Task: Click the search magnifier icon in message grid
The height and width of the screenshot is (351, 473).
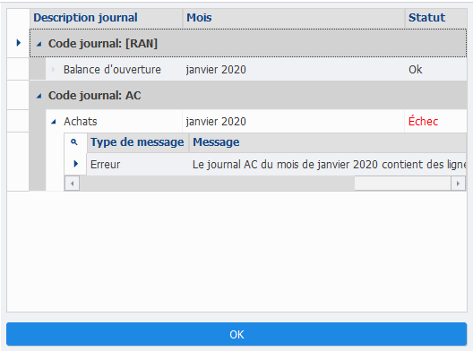Action: click(73, 141)
